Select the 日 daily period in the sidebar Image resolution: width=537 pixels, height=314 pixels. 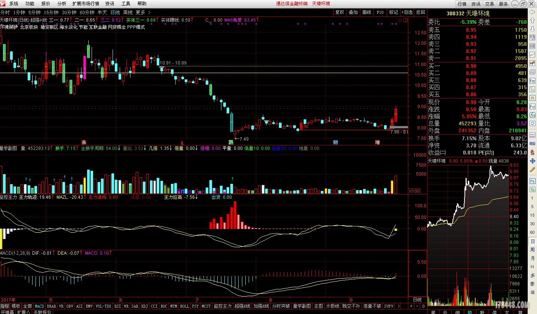click(533, 241)
